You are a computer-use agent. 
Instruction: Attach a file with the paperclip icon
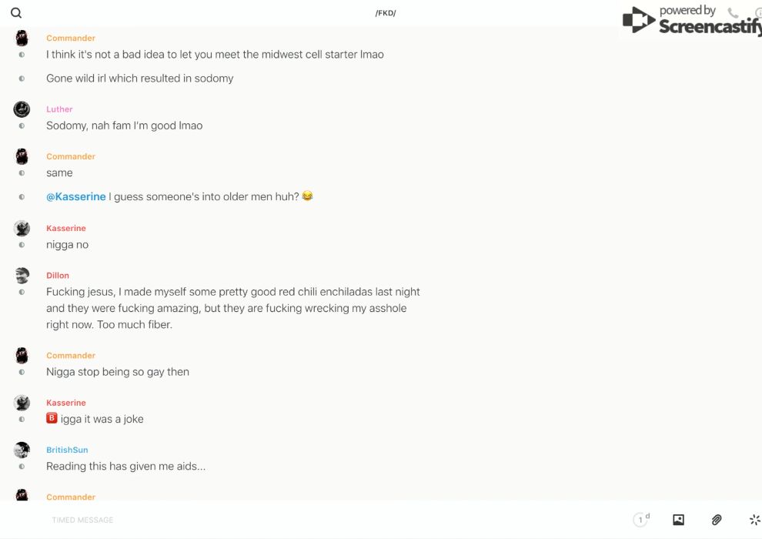(x=717, y=520)
